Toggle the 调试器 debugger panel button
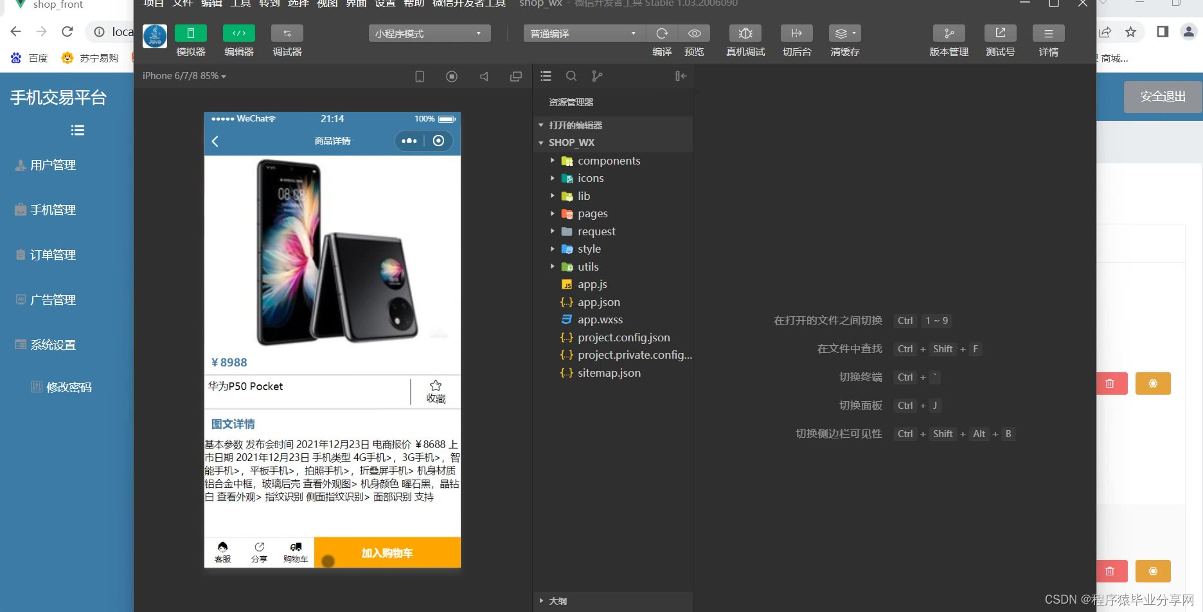 [x=287, y=33]
